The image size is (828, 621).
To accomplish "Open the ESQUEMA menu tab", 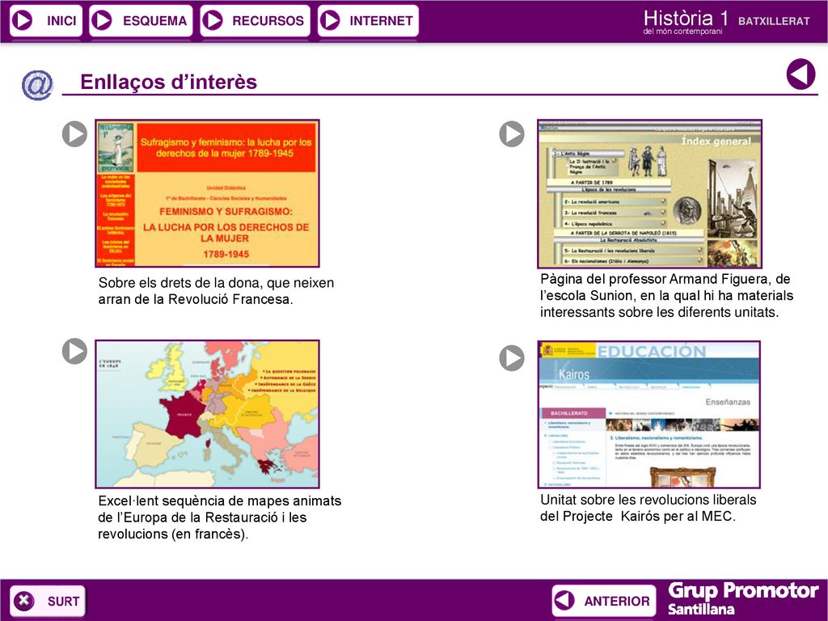I will pyautogui.click(x=141, y=20).
